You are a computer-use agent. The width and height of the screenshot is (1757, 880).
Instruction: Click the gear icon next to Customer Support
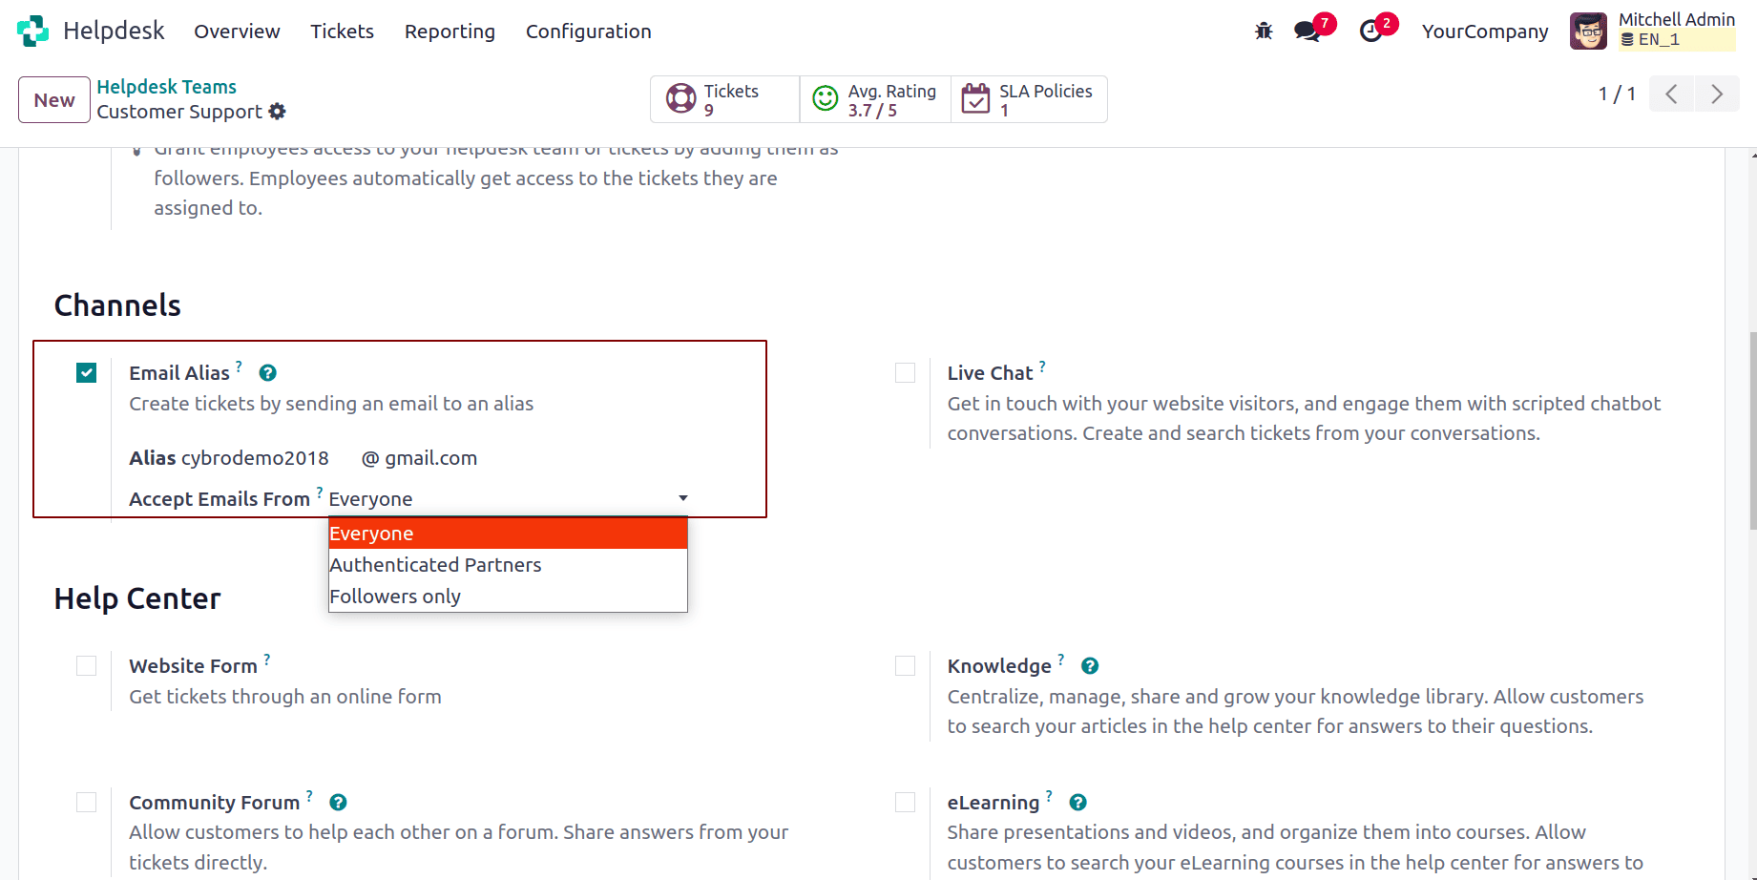pos(277,112)
